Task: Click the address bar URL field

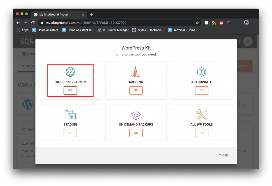Action: tap(120, 23)
